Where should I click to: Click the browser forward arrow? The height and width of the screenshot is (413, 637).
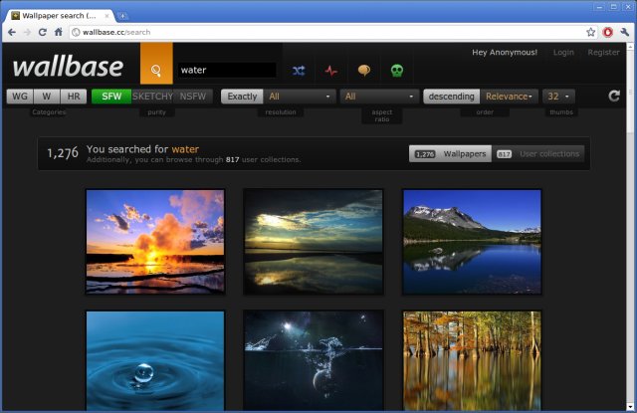[27, 32]
